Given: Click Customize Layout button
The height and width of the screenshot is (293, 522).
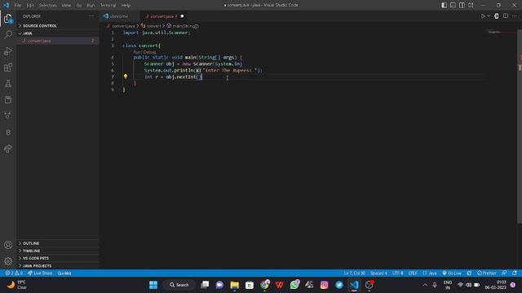Looking at the screenshot, I should 471,5.
